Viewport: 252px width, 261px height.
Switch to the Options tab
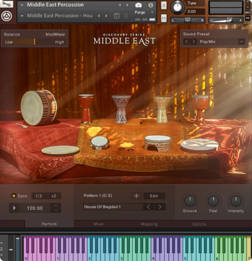point(199,224)
